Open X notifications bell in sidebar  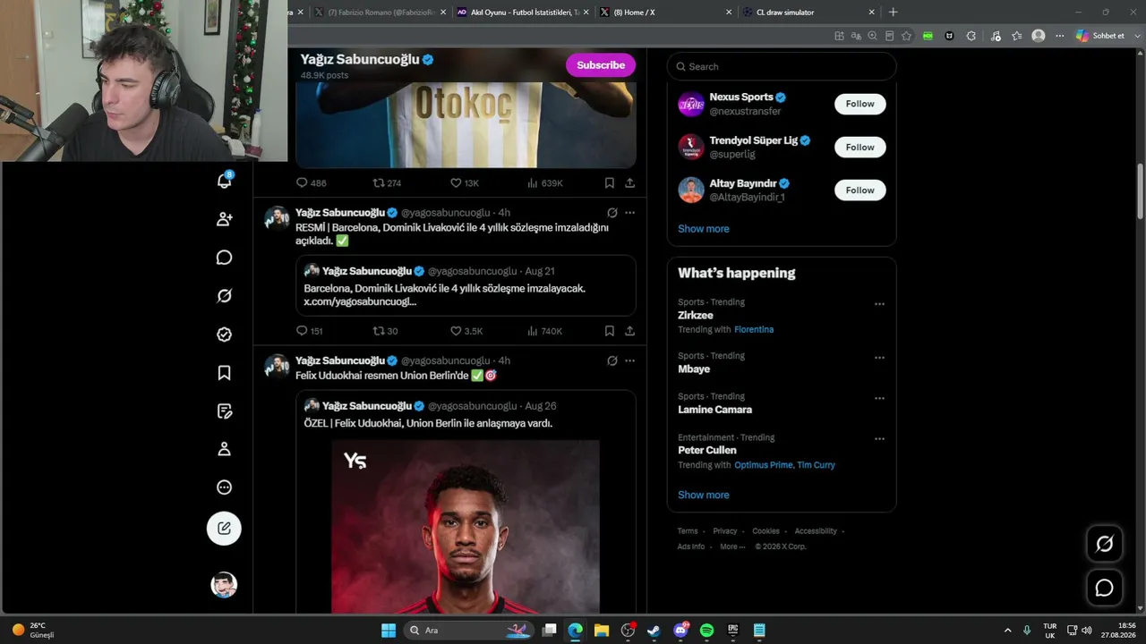224,180
